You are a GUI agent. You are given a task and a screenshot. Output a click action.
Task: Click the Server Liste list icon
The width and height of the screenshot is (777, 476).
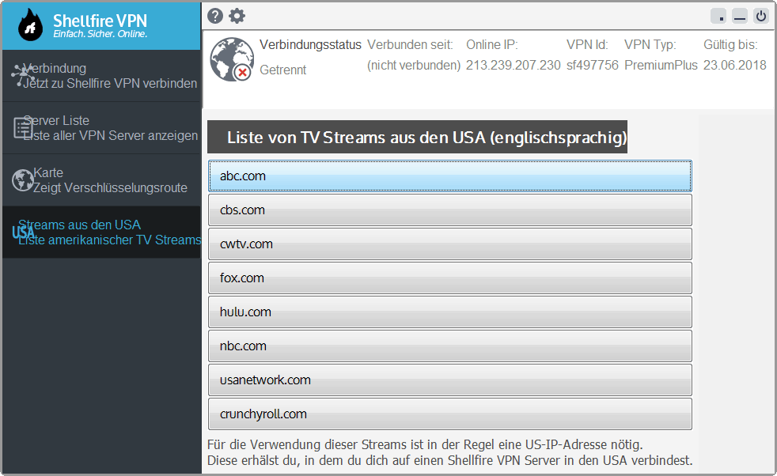tap(23, 128)
